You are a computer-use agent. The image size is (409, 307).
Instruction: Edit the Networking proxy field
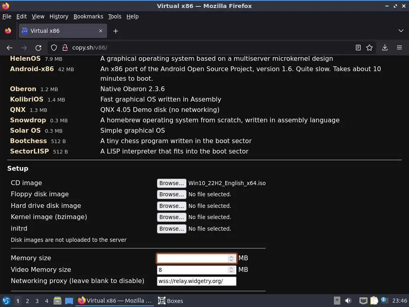tap(197, 281)
